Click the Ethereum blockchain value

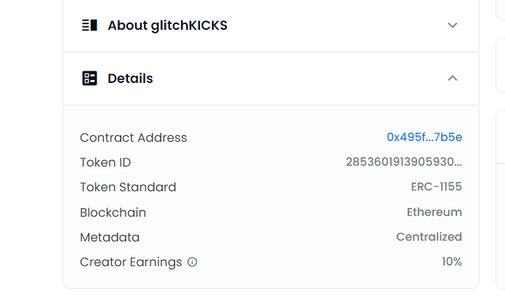(x=435, y=212)
